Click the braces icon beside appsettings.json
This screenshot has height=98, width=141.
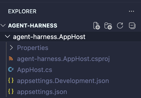11,91
